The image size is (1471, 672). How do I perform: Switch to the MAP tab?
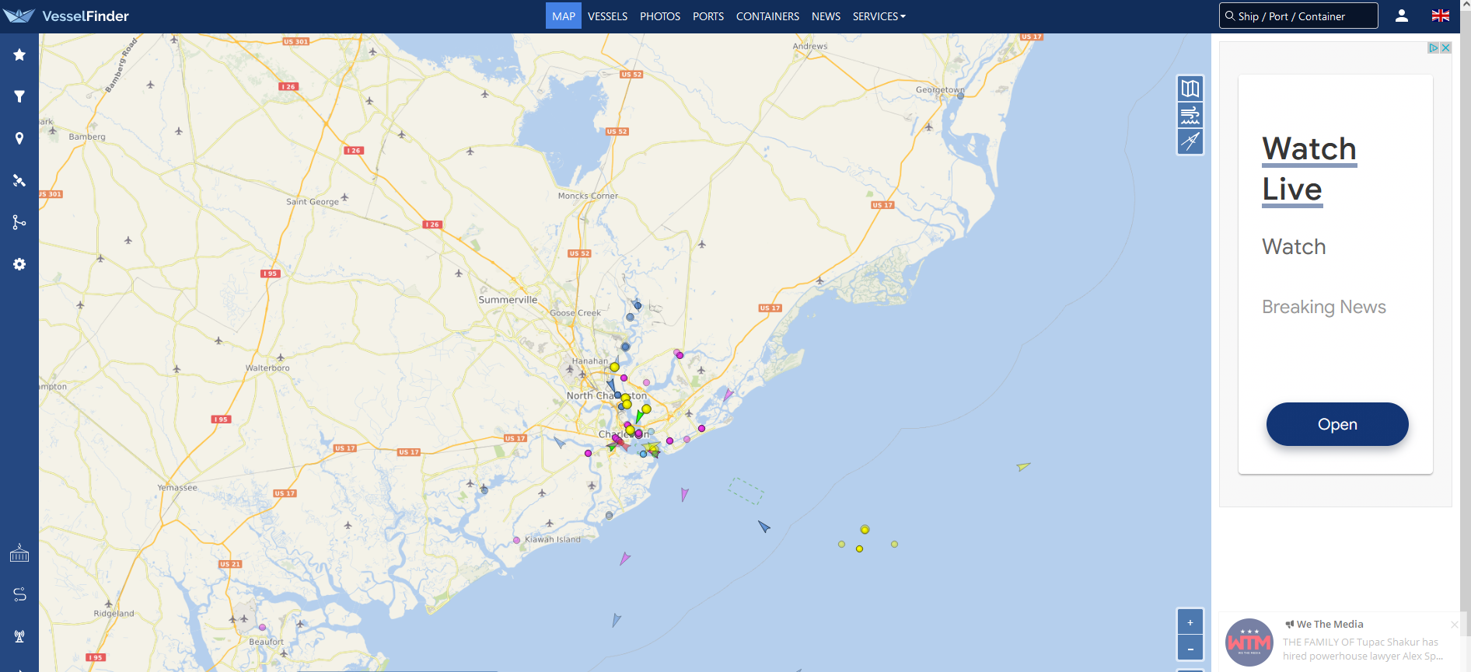click(x=564, y=16)
